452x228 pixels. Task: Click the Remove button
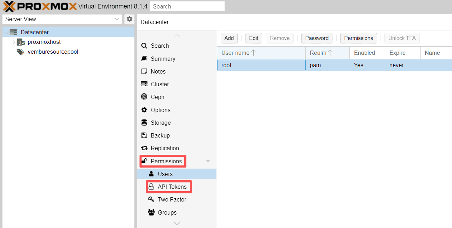pos(280,38)
